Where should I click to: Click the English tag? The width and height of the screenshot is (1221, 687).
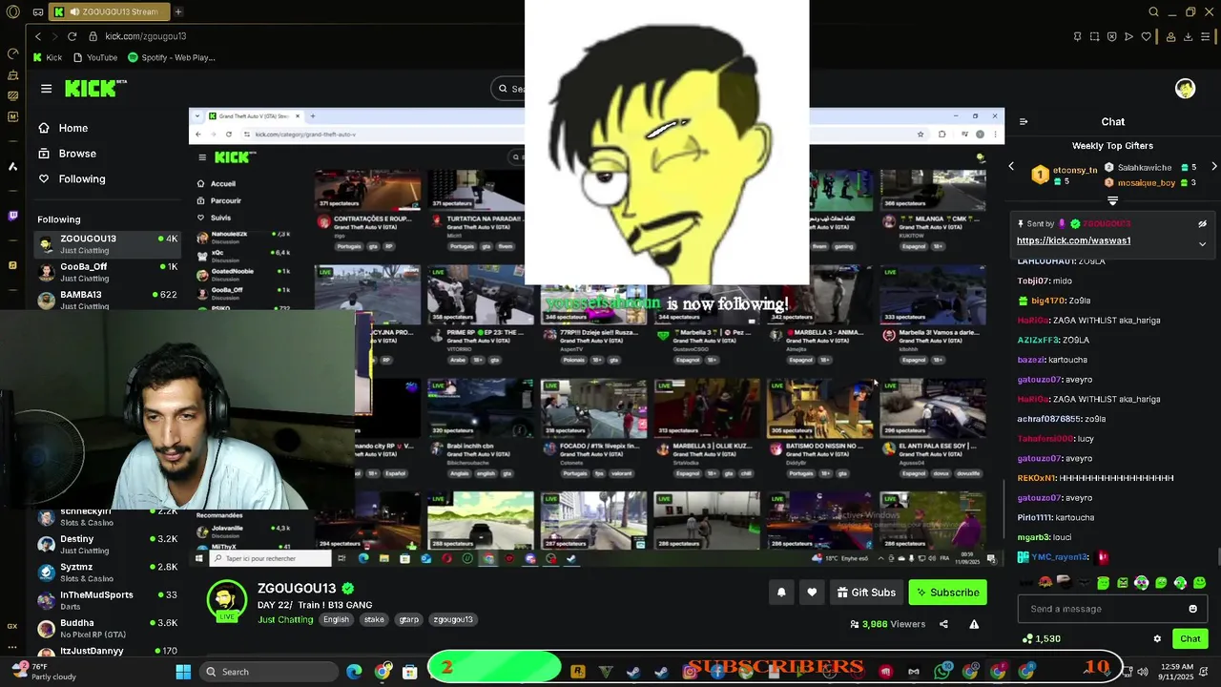(x=336, y=619)
